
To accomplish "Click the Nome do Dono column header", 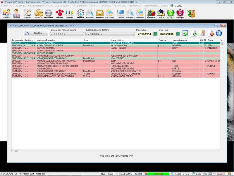I will (x=134, y=40).
